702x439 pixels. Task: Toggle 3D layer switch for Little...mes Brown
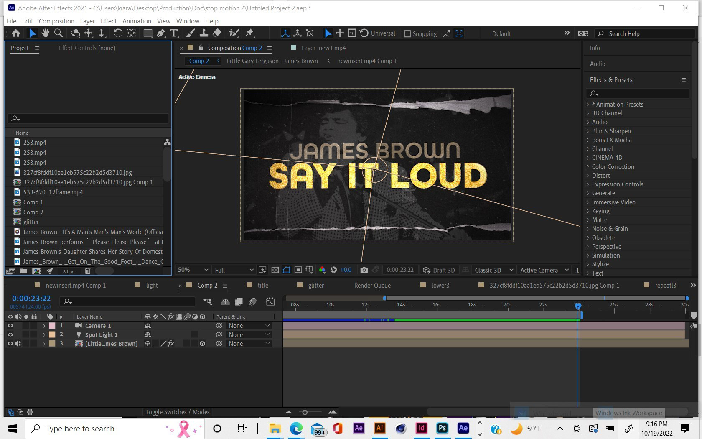tap(203, 344)
